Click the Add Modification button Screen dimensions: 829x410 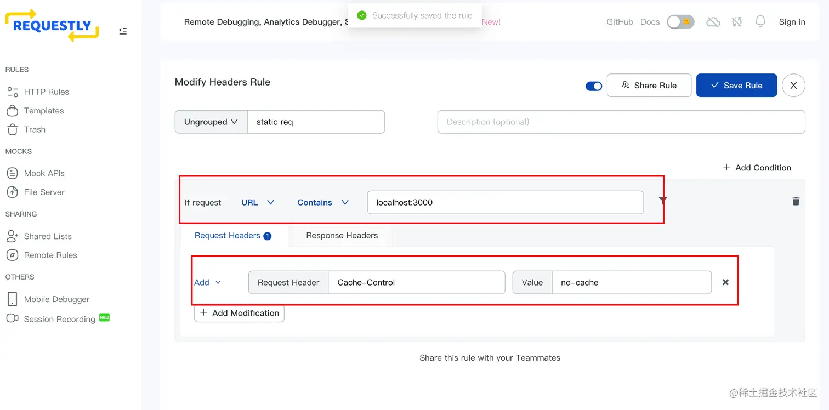click(x=239, y=313)
